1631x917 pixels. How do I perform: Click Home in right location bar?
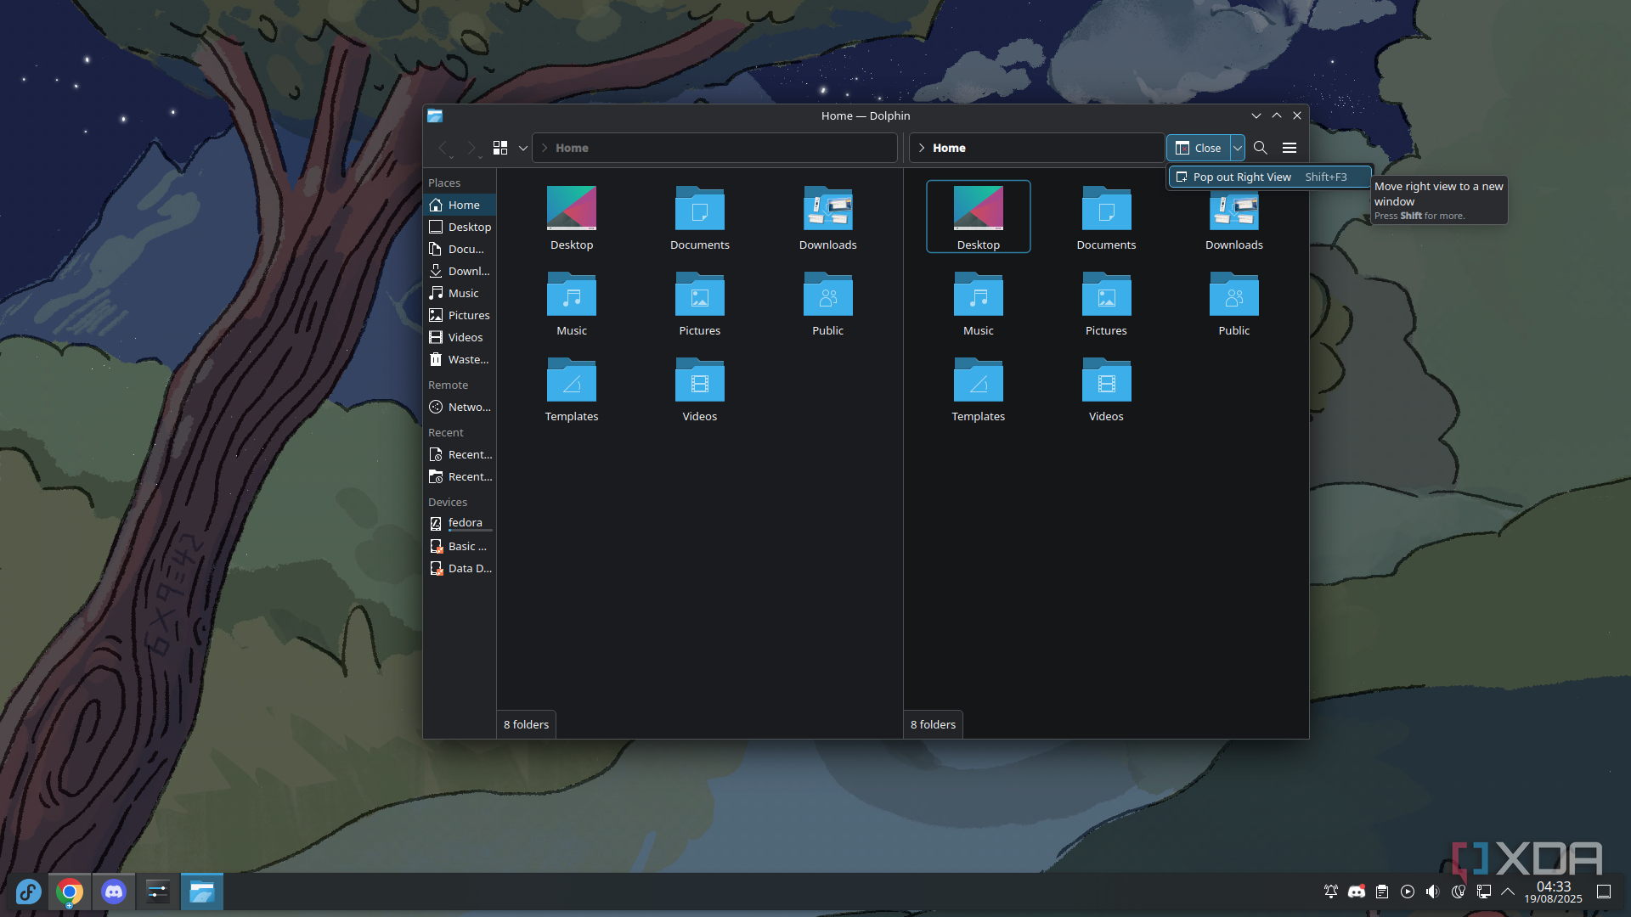[949, 148]
